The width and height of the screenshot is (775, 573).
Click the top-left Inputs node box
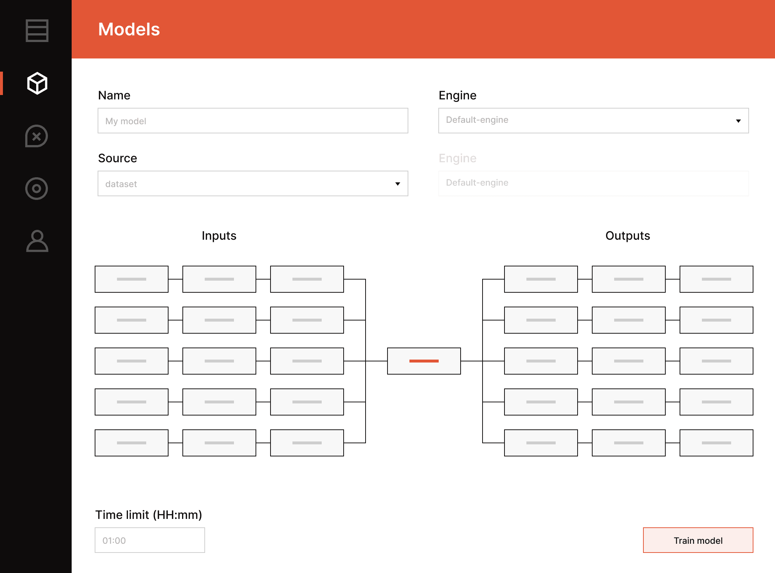coord(131,279)
